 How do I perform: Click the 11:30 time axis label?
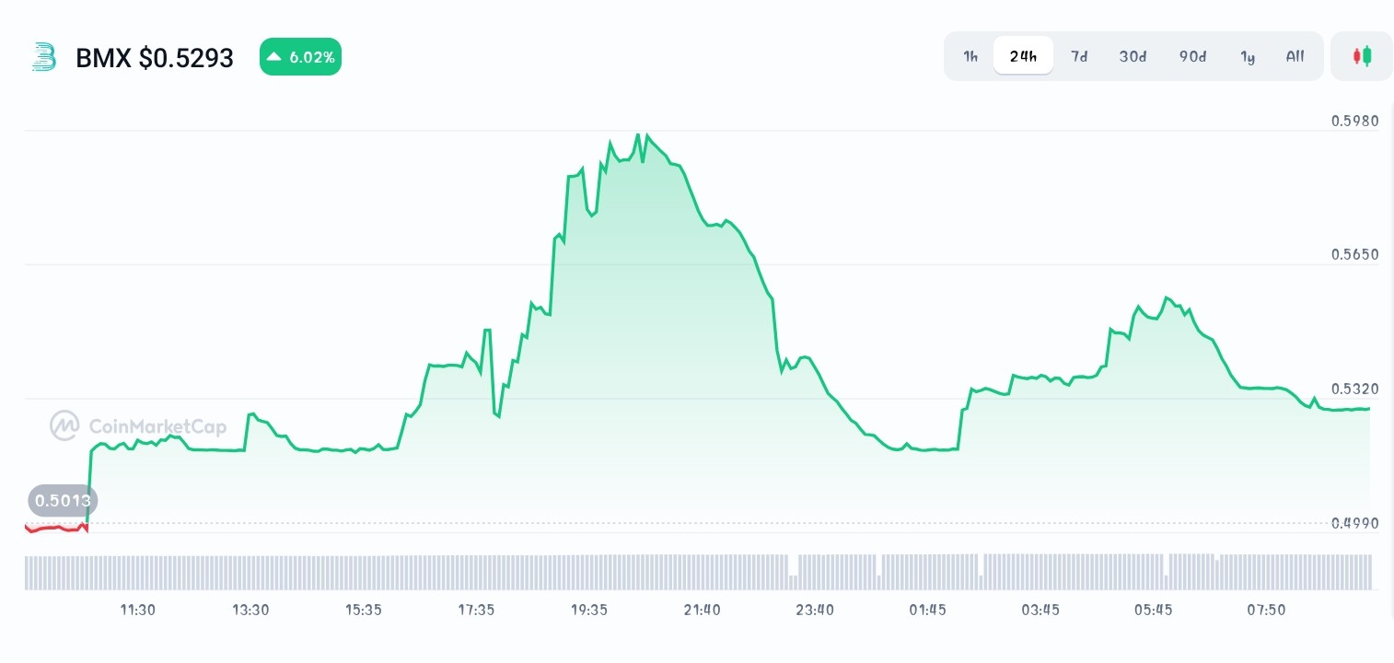[137, 610]
